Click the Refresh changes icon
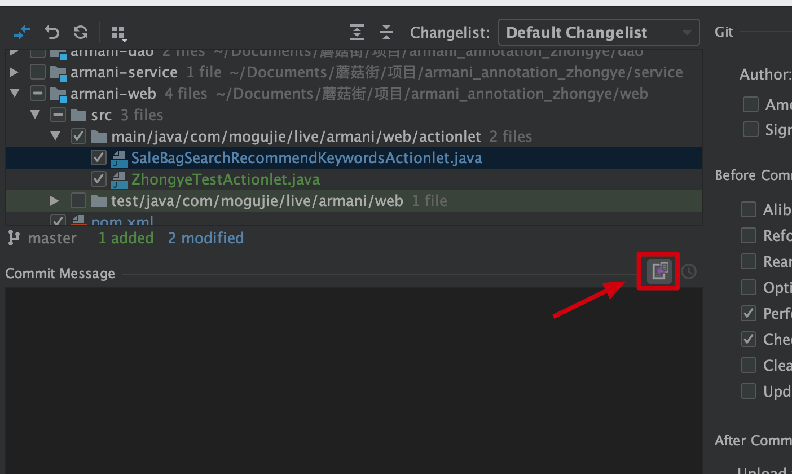This screenshot has height=474, width=792. pyautogui.click(x=81, y=32)
